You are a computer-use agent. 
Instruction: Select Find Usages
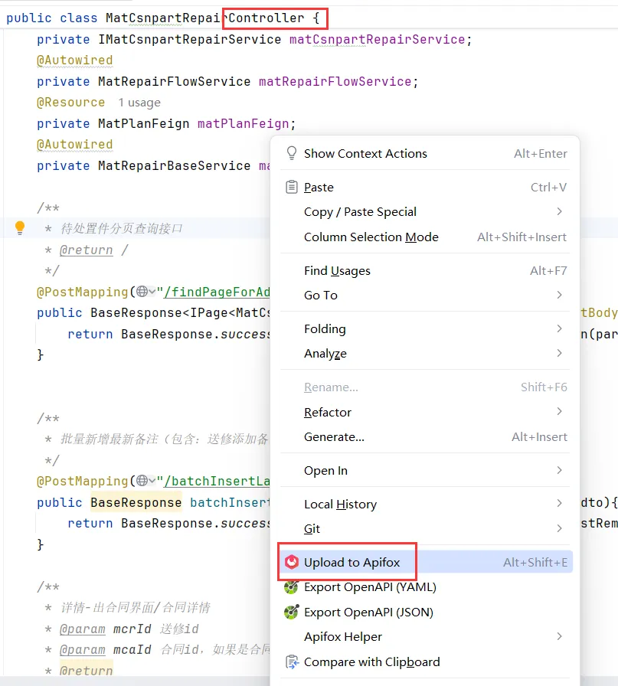pos(426,271)
